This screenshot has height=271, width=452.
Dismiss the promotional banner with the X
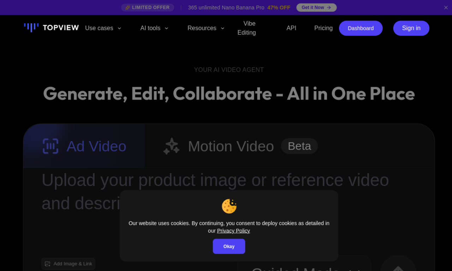pos(446,7)
